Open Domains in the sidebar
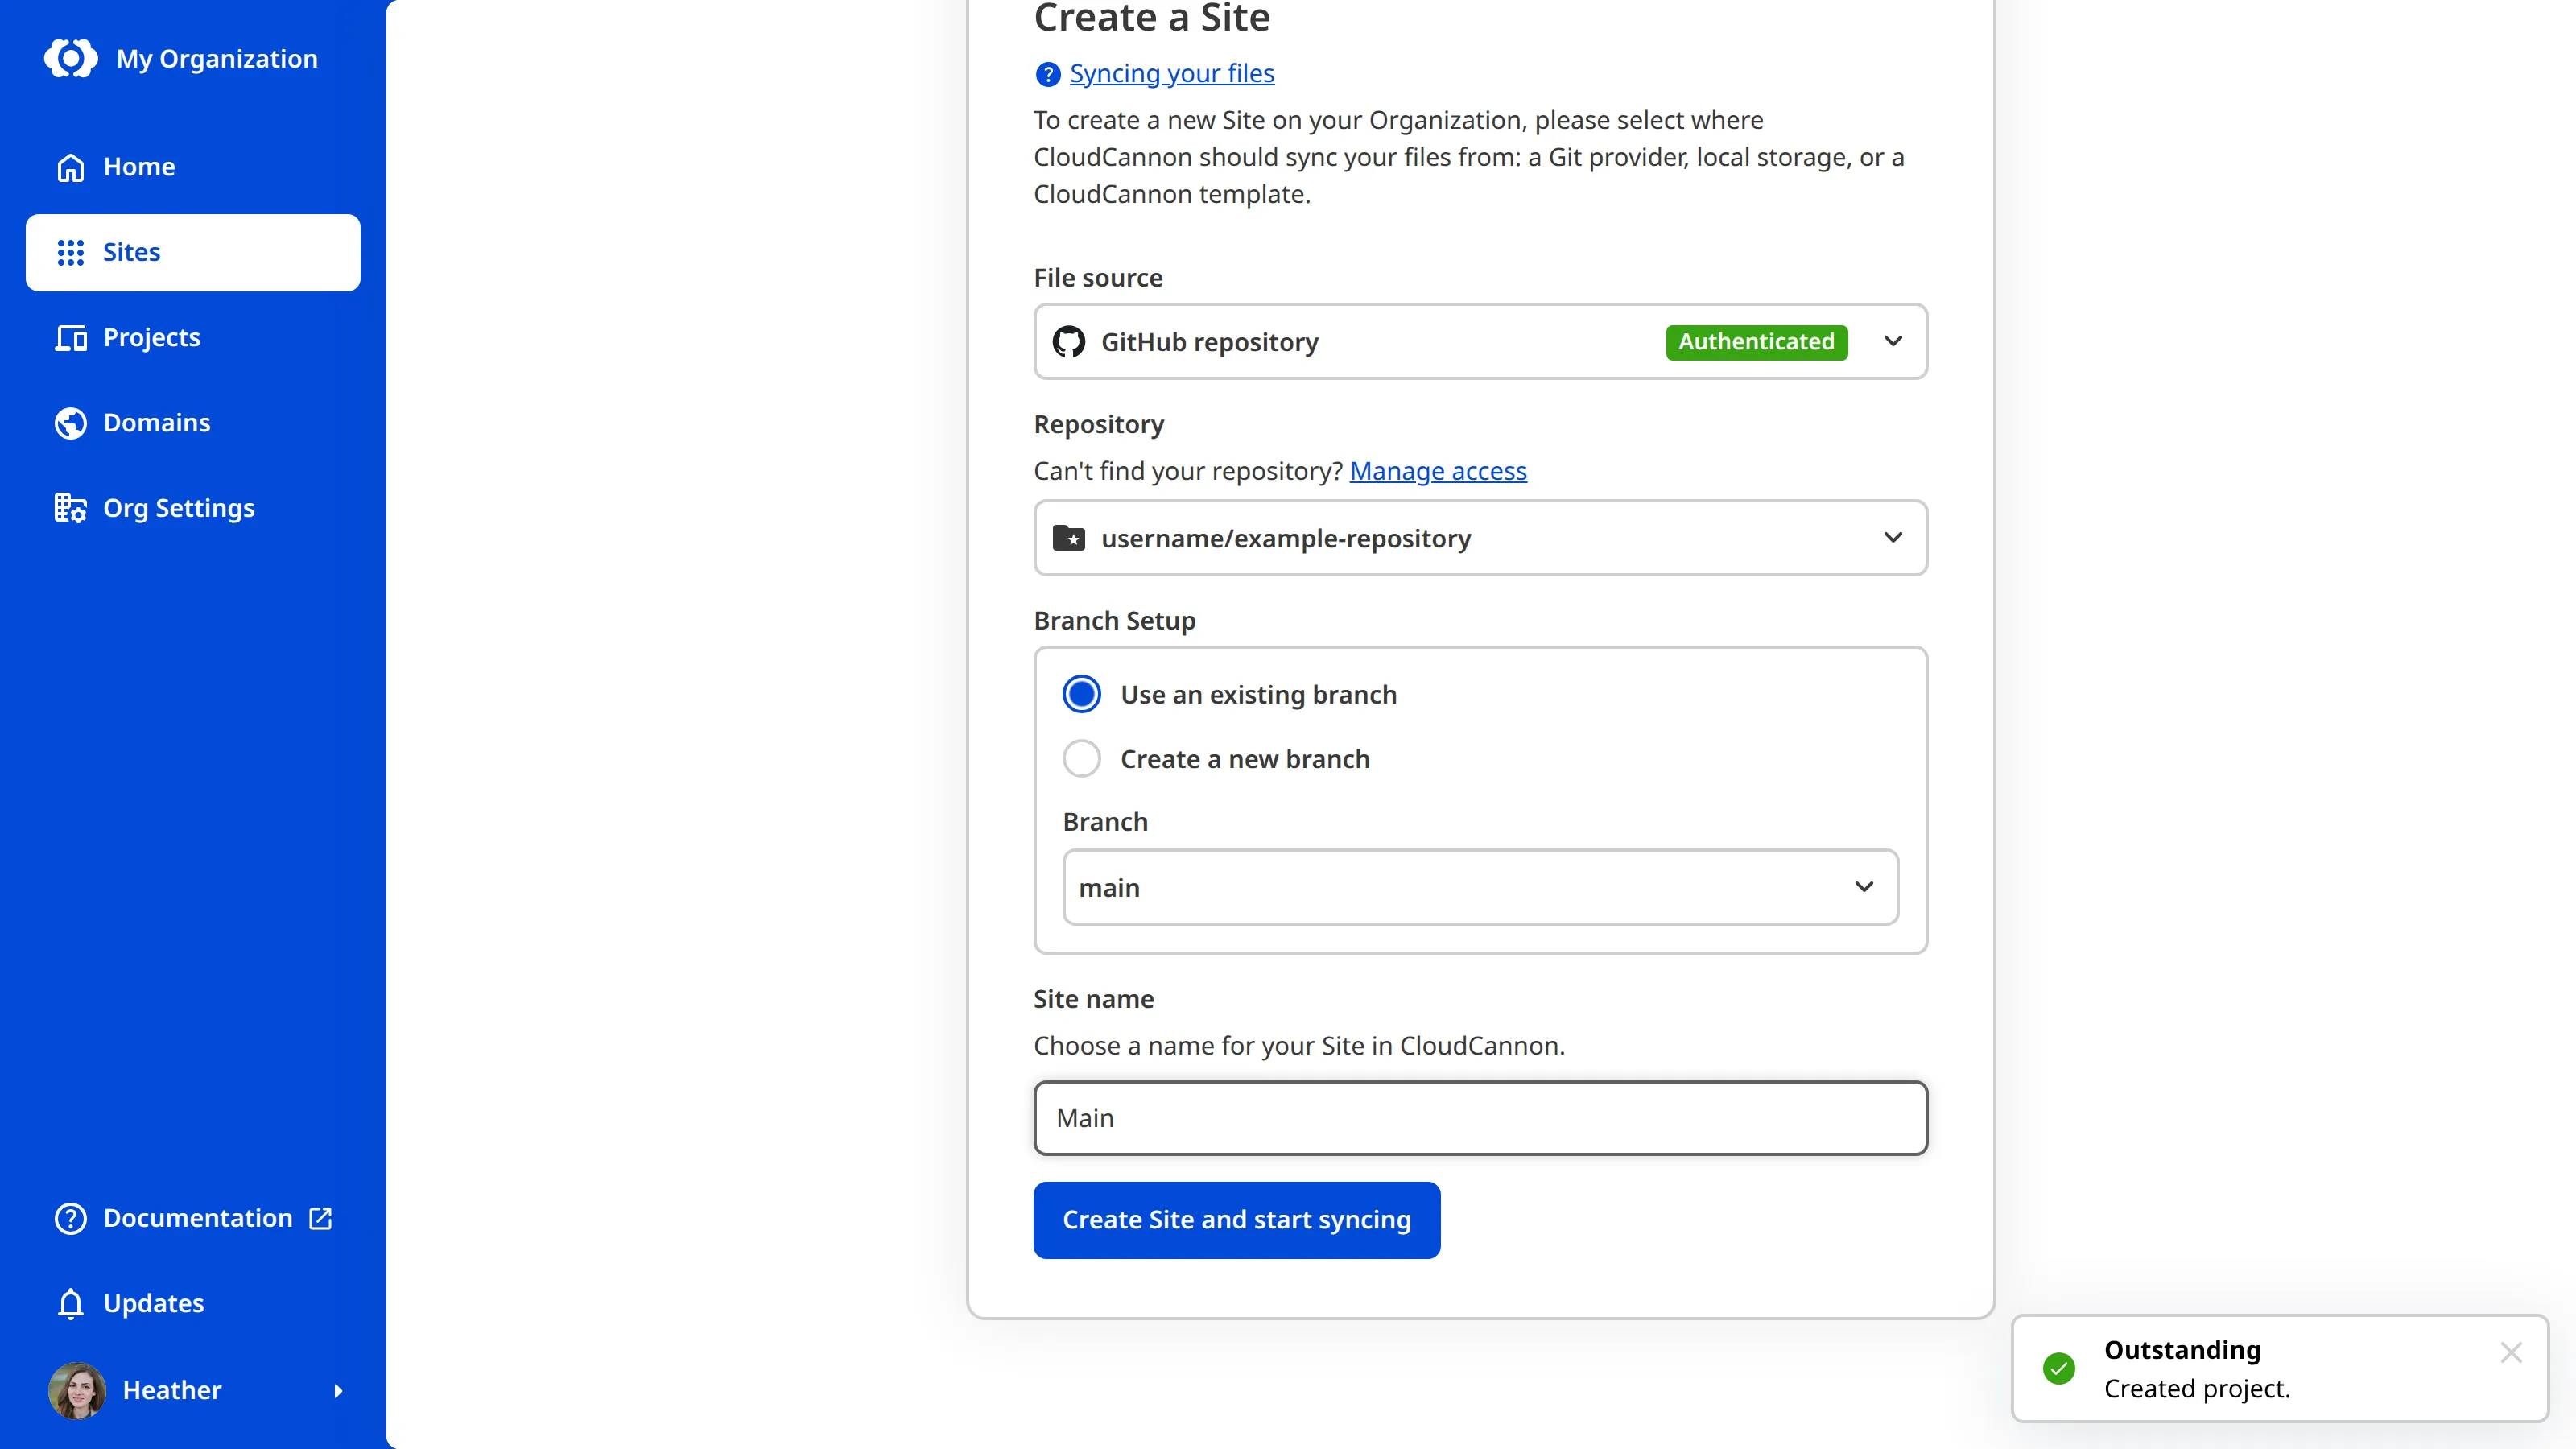2576x1449 pixels. click(193, 423)
